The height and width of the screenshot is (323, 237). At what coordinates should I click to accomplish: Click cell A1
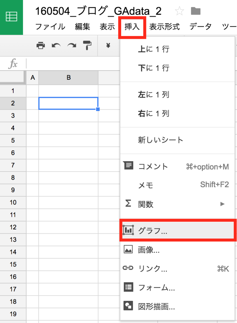[32, 91]
